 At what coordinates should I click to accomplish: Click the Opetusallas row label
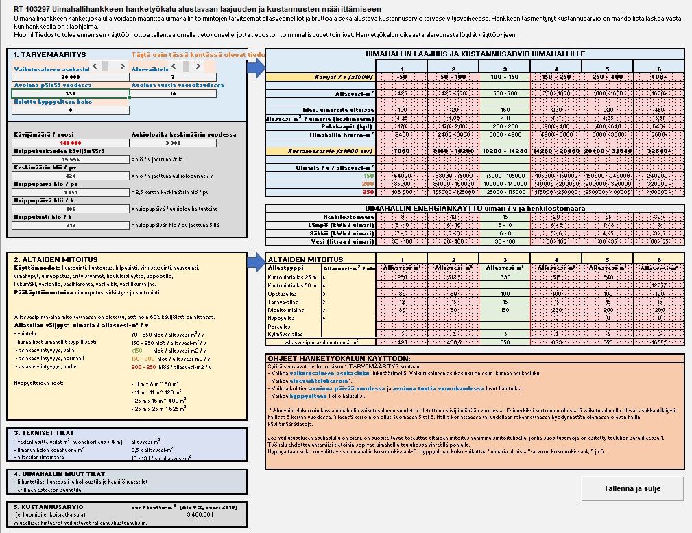coord(282,294)
